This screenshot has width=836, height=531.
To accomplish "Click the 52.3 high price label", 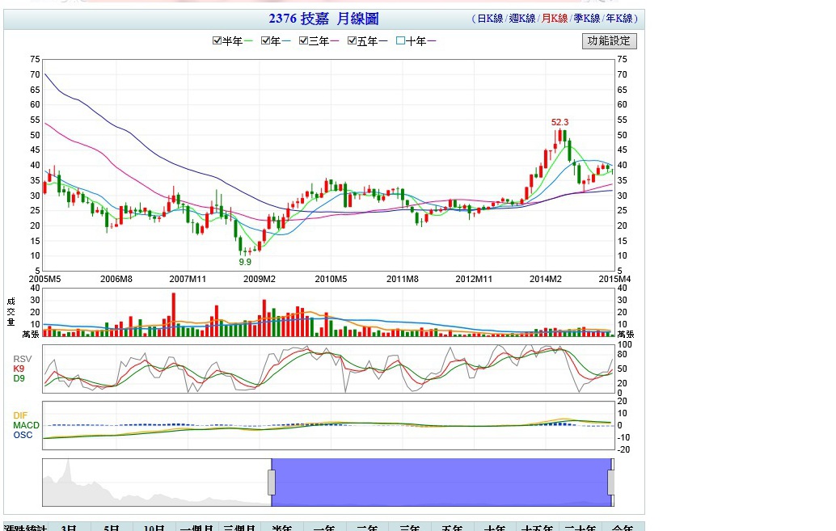I will [x=560, y=123].
